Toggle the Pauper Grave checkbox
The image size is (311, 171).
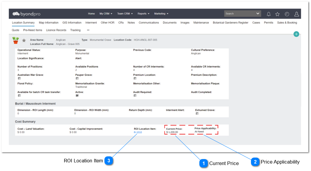pos(77,78)
